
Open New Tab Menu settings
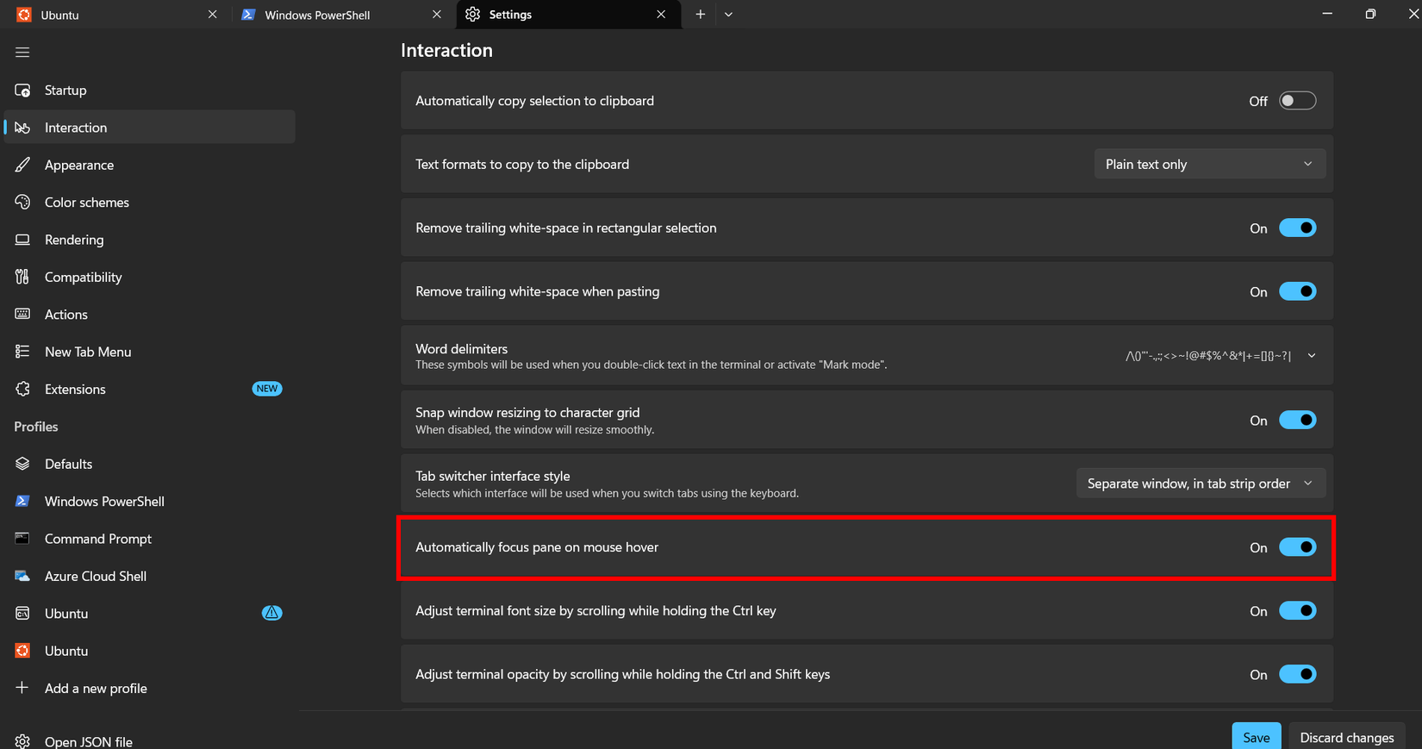(149, 352)
